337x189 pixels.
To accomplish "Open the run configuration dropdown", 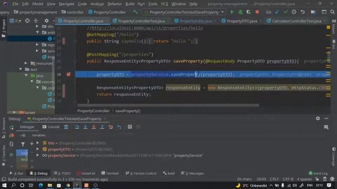I will coord(222,12).
